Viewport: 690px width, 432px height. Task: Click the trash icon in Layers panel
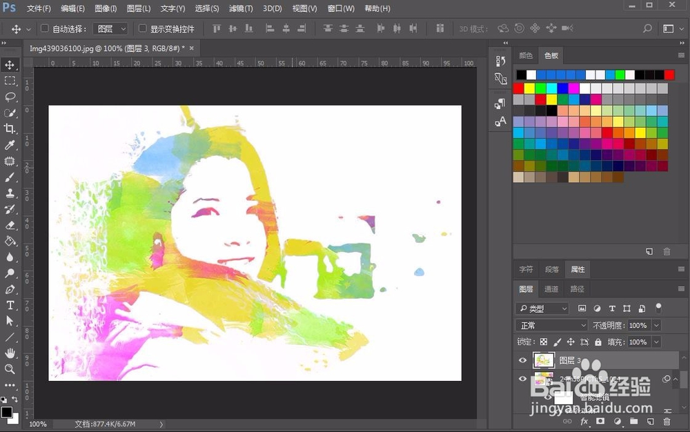click(x=667, y=422)
